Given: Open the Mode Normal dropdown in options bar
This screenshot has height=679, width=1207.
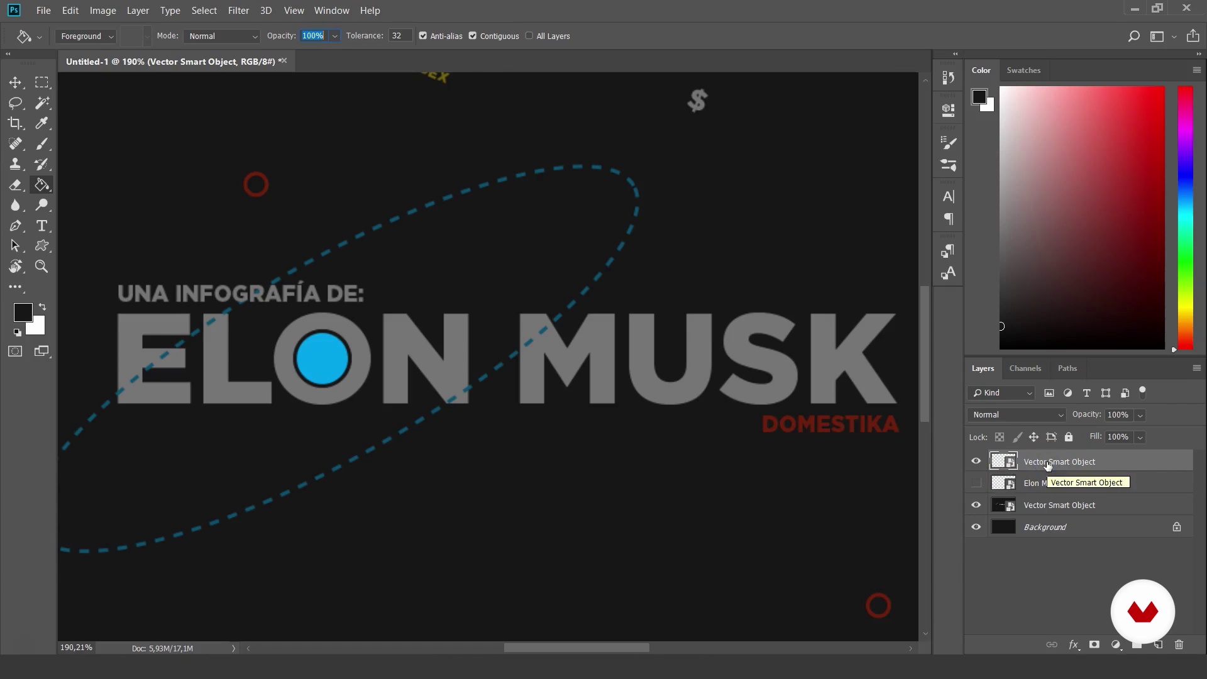Looking at the screenshot, I should (223, 36).
